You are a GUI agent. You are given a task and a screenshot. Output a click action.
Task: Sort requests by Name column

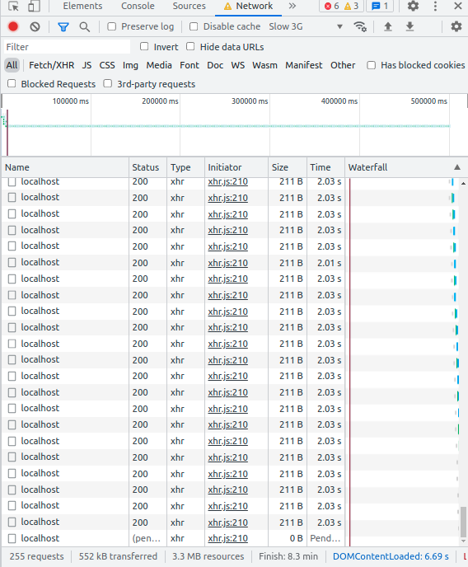tap(65, 167)
